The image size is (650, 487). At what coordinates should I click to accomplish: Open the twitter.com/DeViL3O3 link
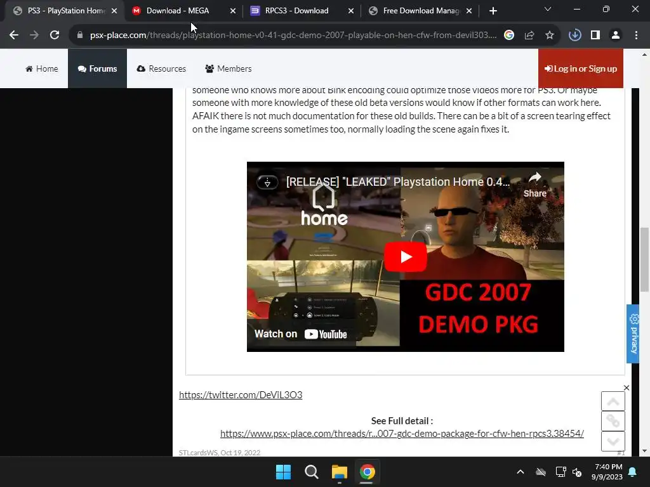[x=241, y=394]
